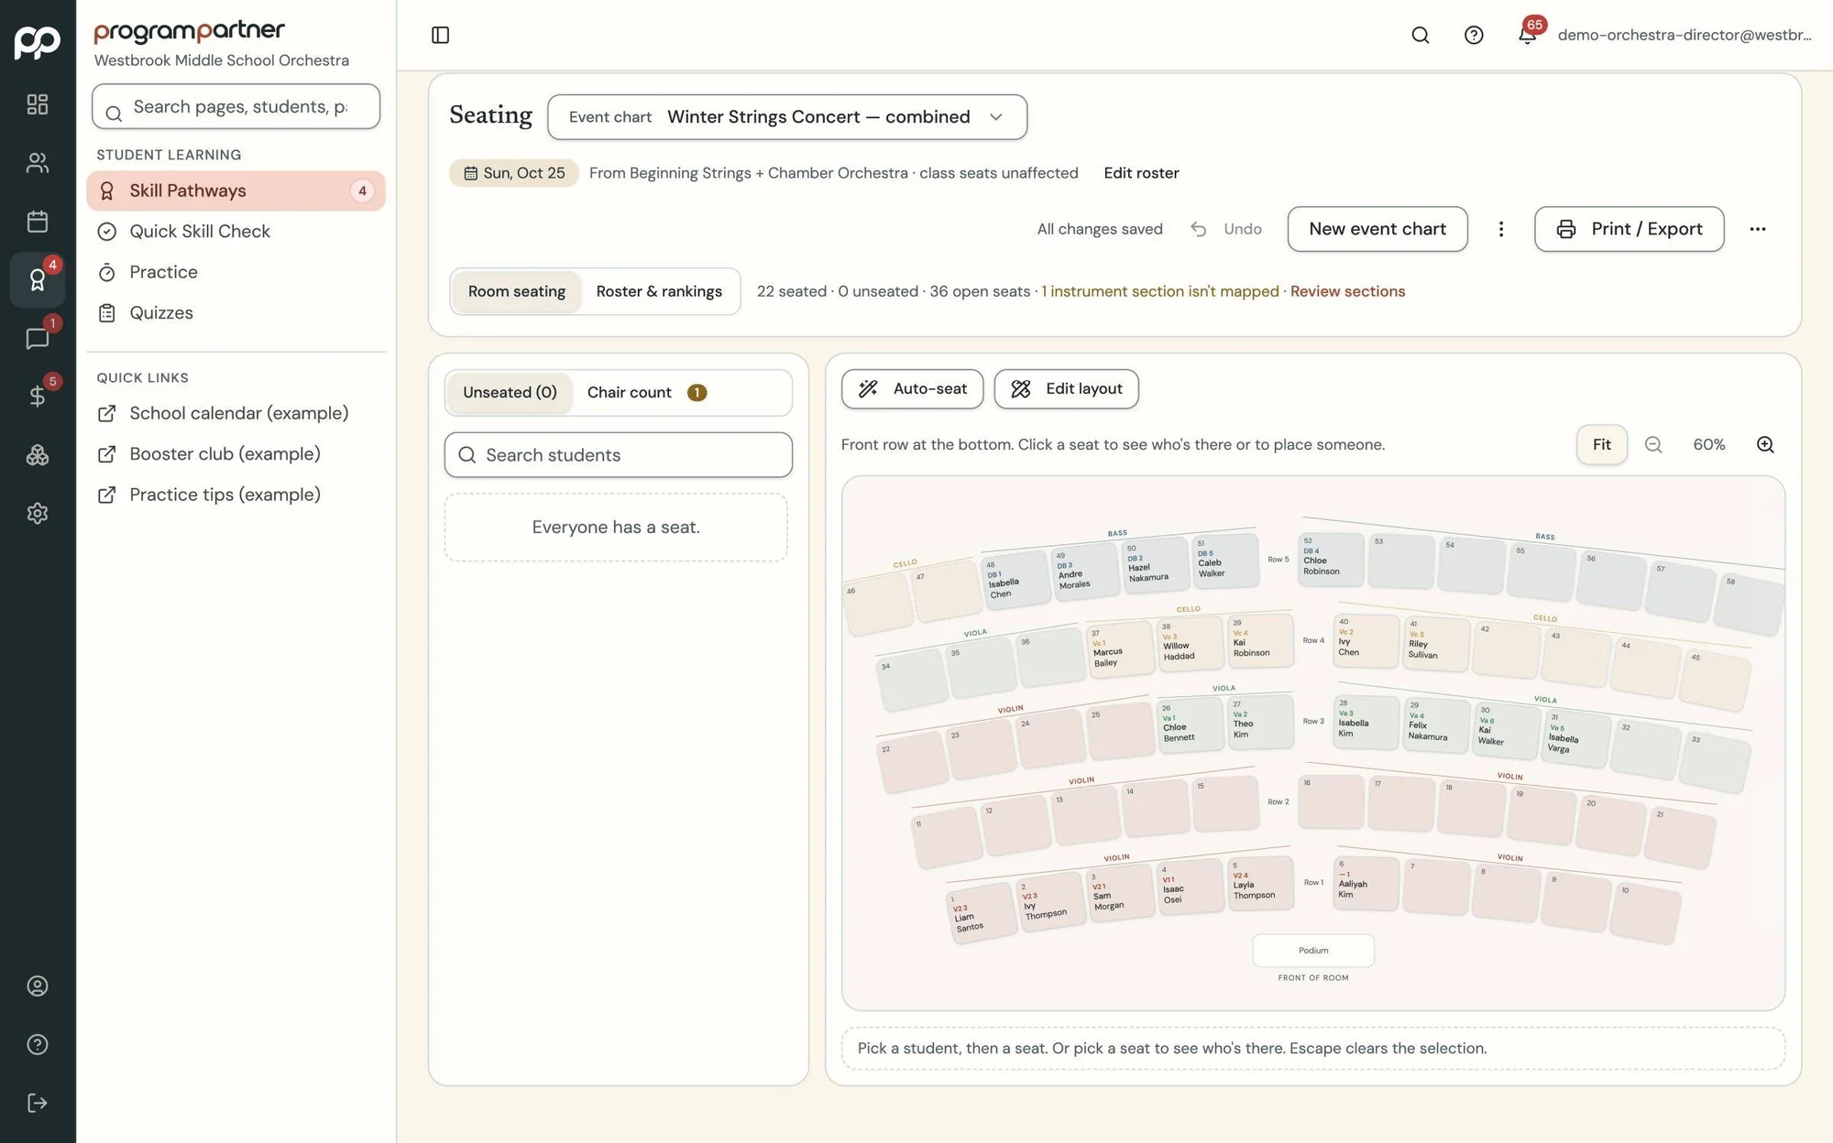Open the integrations cluster icon in left rail

click(x=38, y=455)
